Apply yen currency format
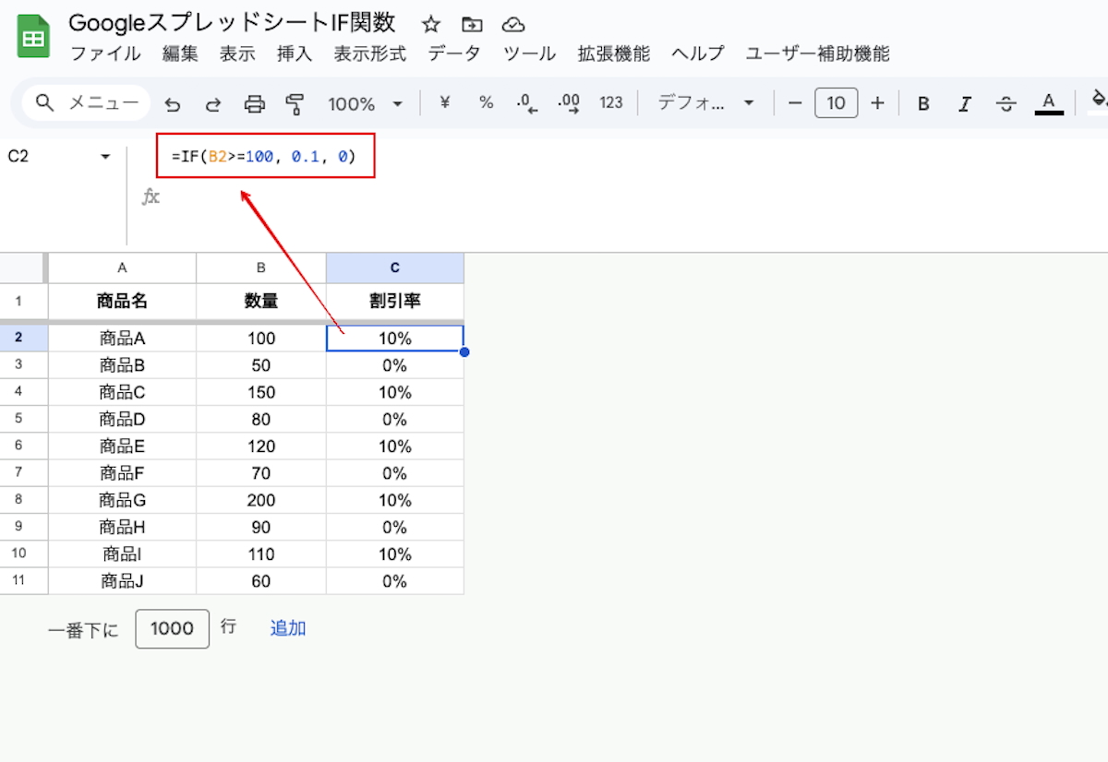 click(x=444, y=102)
